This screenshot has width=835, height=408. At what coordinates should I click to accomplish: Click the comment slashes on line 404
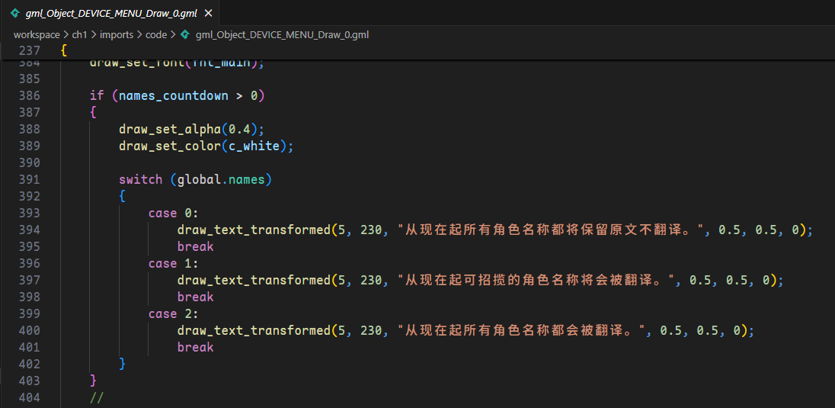(x=97, y=398)
